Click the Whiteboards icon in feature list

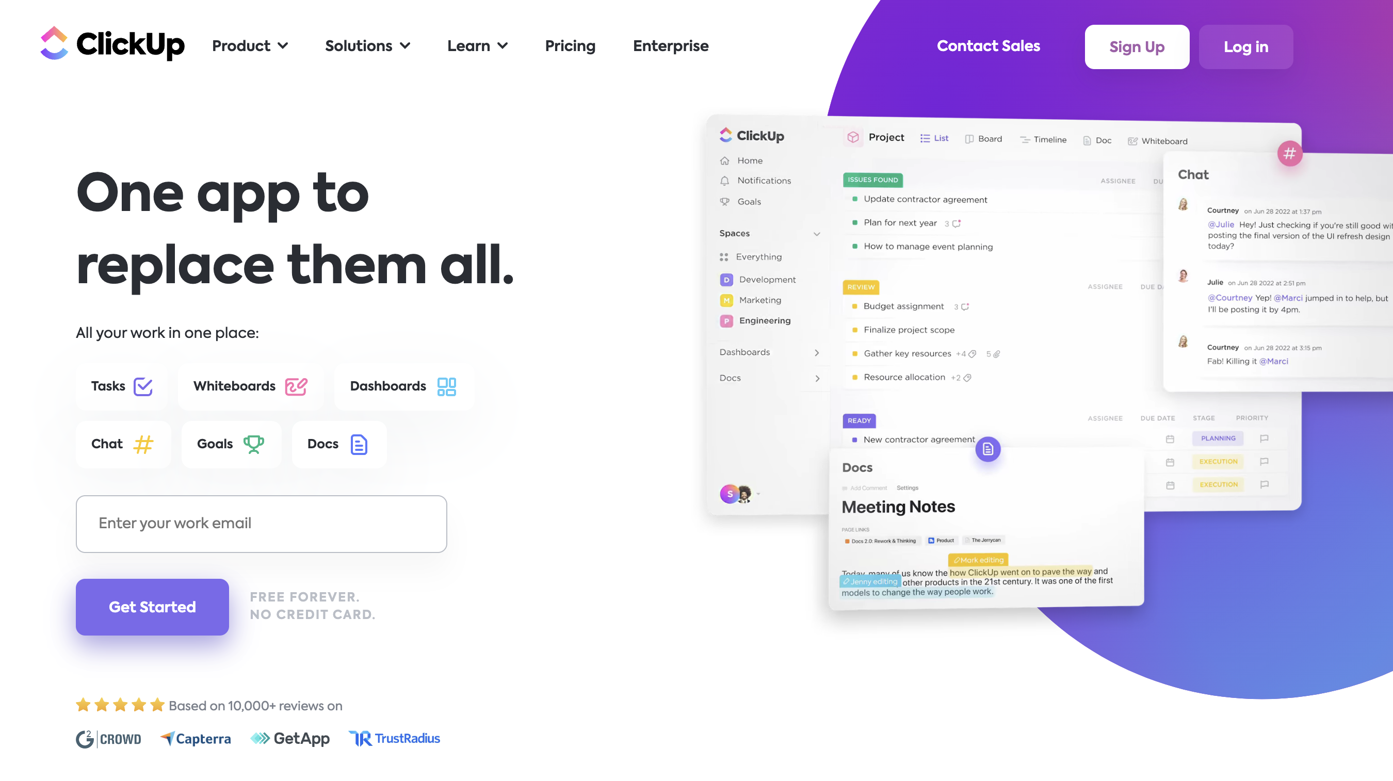pyautogui.click(x=297, y=386)
